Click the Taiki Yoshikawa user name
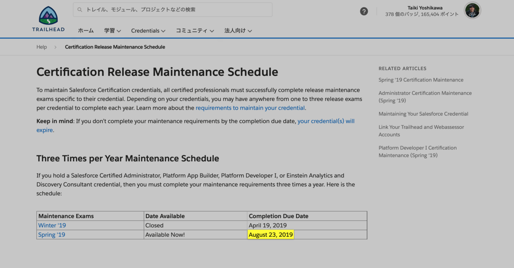 tap(425, 8)
